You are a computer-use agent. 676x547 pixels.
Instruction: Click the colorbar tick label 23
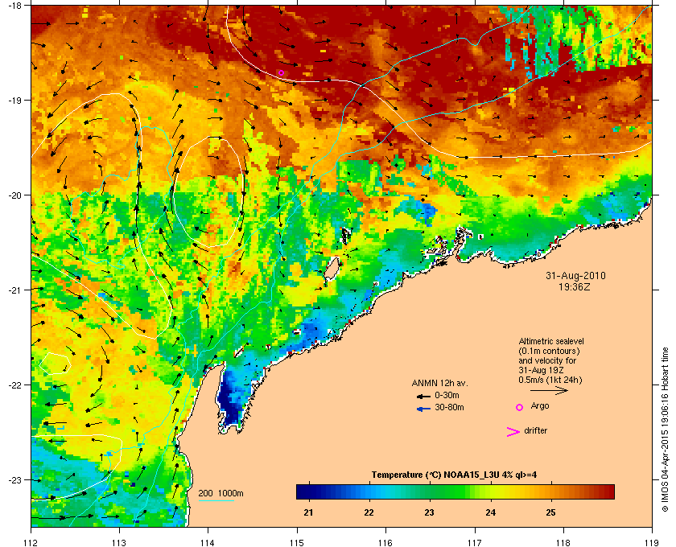coord(430,513)
